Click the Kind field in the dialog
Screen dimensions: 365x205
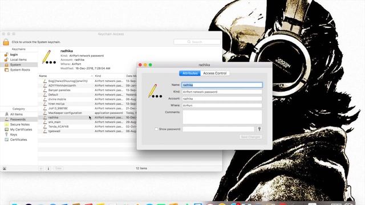[222, 92]
